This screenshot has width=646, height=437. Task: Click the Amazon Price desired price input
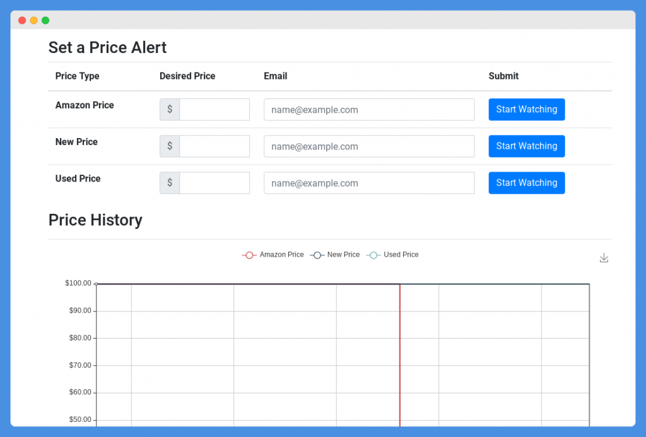pyautogui.click(x=214, y=109)
